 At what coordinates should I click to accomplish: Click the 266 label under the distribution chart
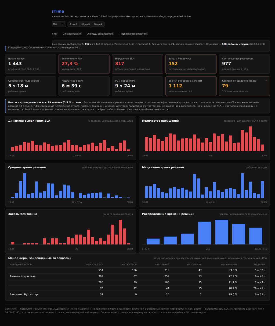[208, 249]
